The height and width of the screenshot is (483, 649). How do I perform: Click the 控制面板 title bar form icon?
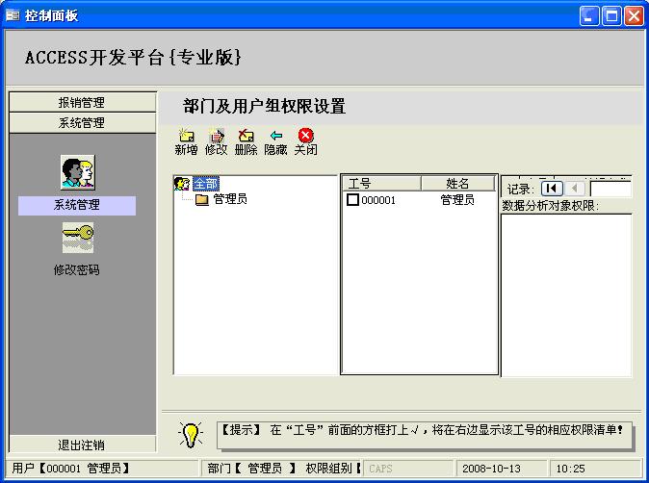13,15
